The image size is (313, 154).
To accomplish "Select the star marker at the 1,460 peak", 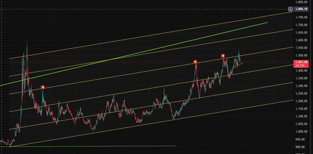I will (195, 62).
